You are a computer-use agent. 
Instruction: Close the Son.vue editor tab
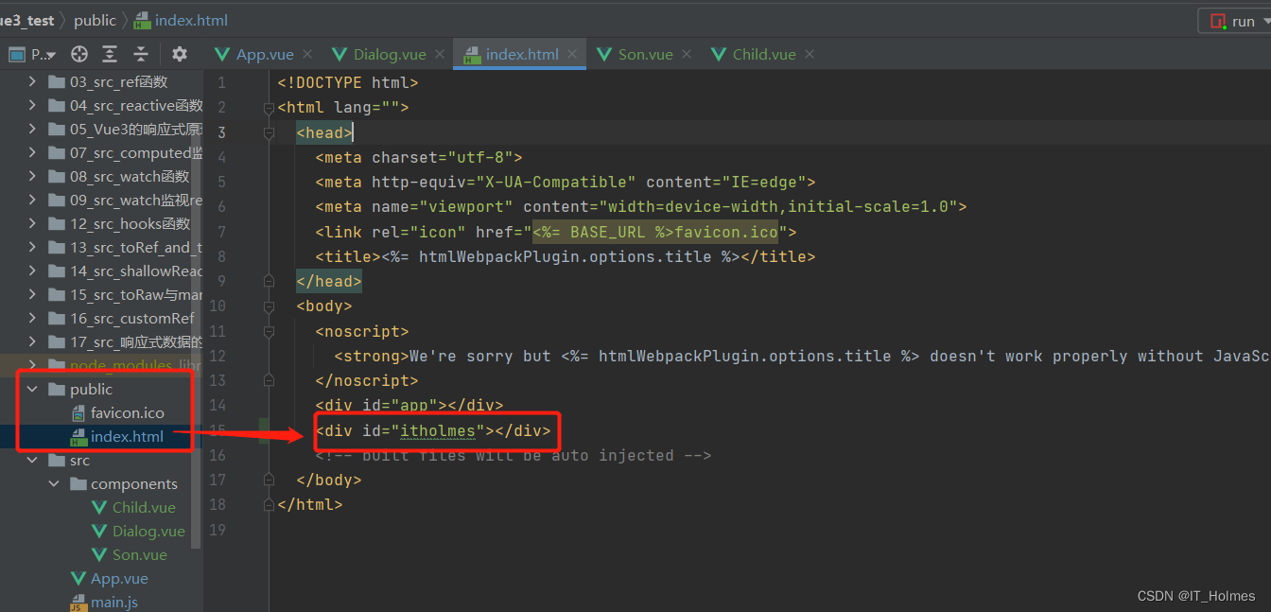click(687, 55)
